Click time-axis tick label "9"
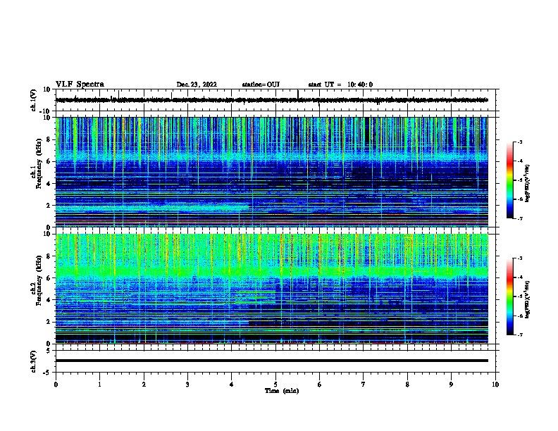Viewport: 558px width, 431px height. click(451, 385)
